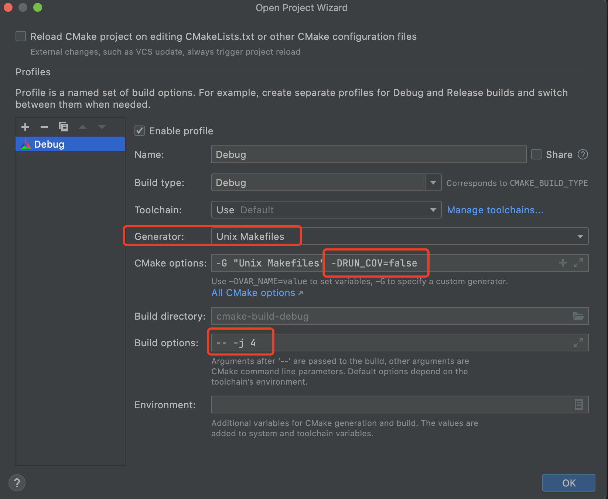This screenshot has height=499, width=608.
Task: Open the Build type dropdown
Action: coord(433,182)
